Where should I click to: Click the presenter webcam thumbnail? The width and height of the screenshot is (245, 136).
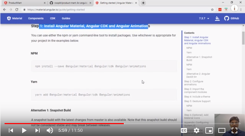pos(230,125)
